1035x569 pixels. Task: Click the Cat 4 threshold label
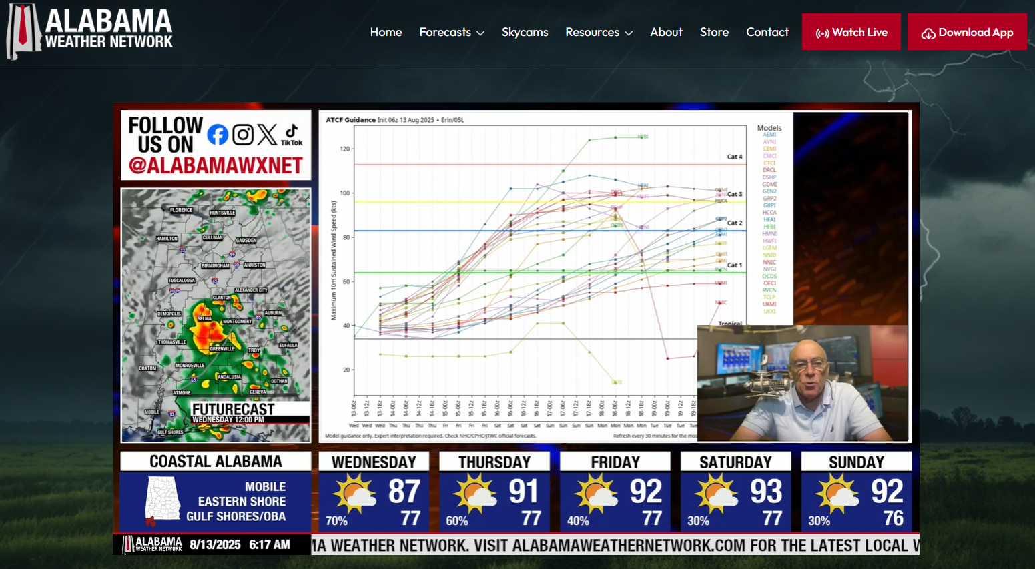click(x=734, y=157)
